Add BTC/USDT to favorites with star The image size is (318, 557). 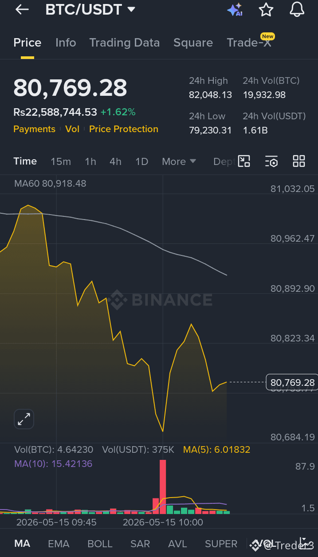click(266, 9)
